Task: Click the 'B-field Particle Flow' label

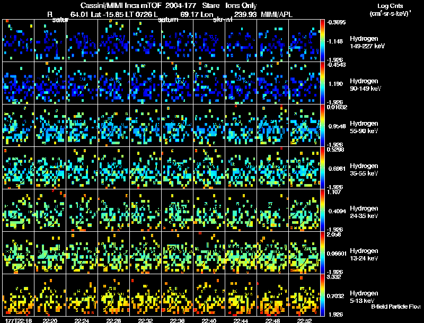Action: coord(396,307)
